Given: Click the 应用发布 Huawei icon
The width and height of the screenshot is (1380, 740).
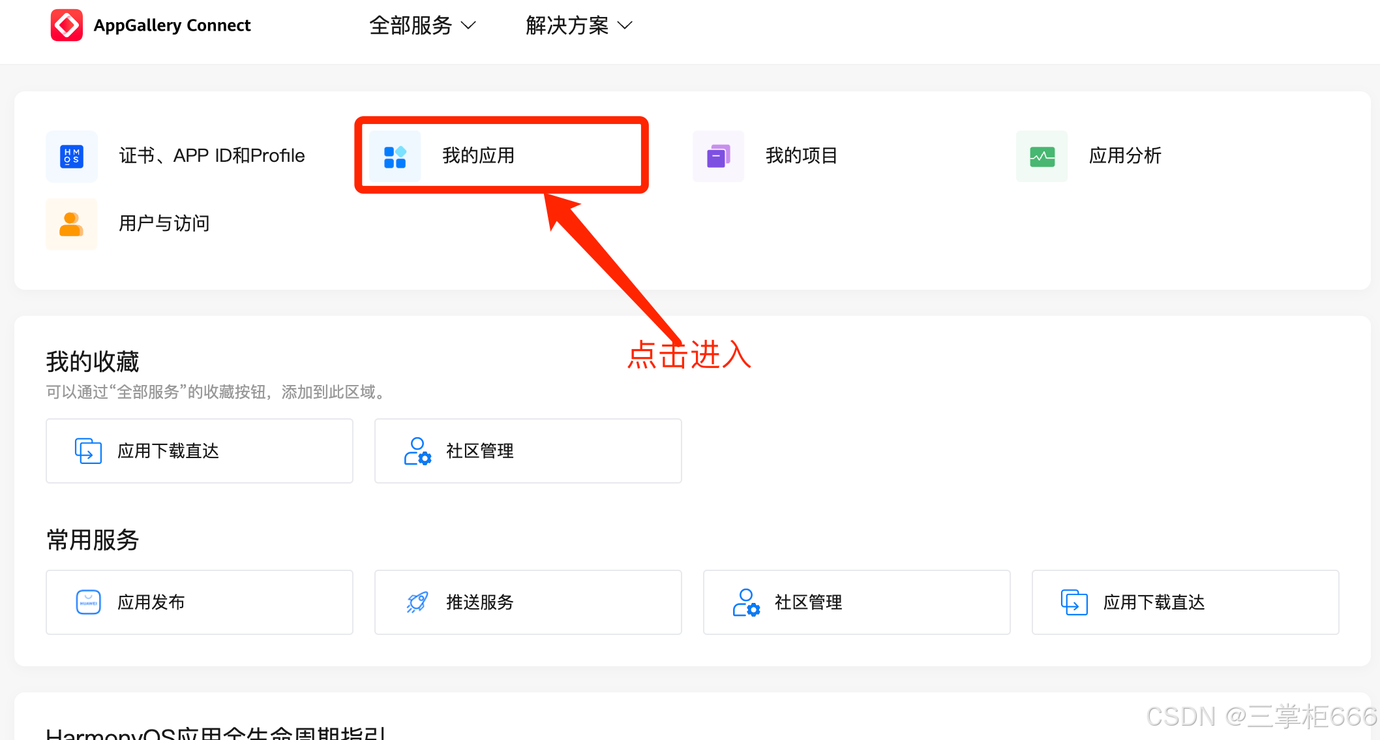Looking at the screenshot, I should pos(88,602).
